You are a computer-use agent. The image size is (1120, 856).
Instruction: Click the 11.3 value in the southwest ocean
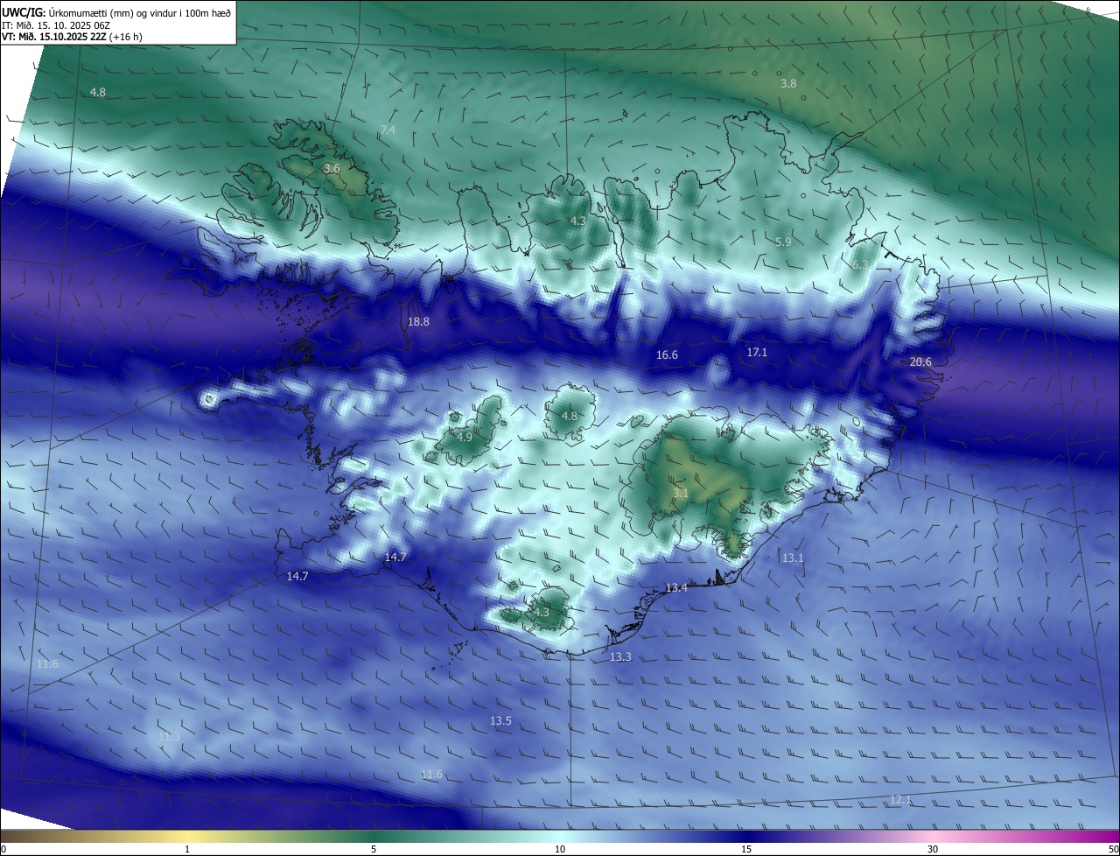click(169, 737)
